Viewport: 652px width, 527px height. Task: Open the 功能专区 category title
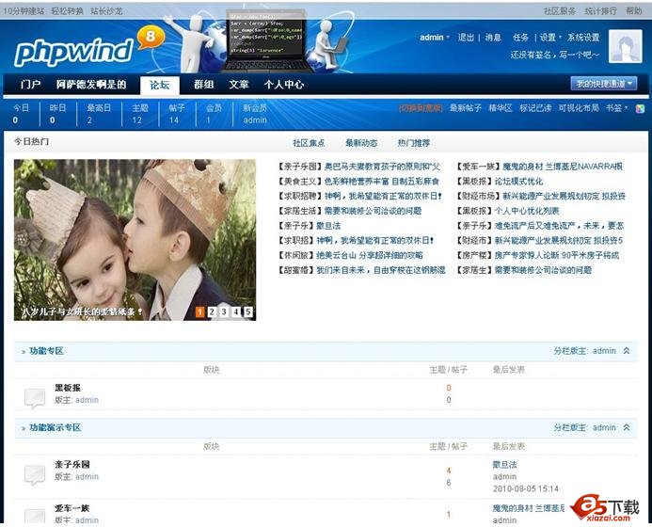(46, 351)
